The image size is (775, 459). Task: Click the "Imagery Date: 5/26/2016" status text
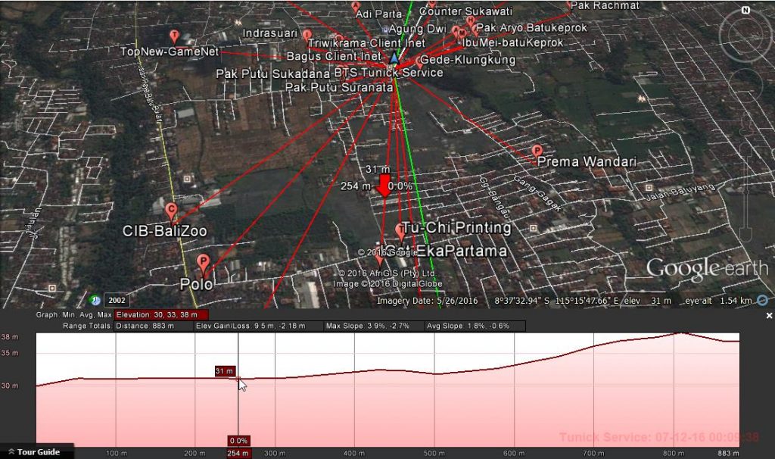point(428,301)
